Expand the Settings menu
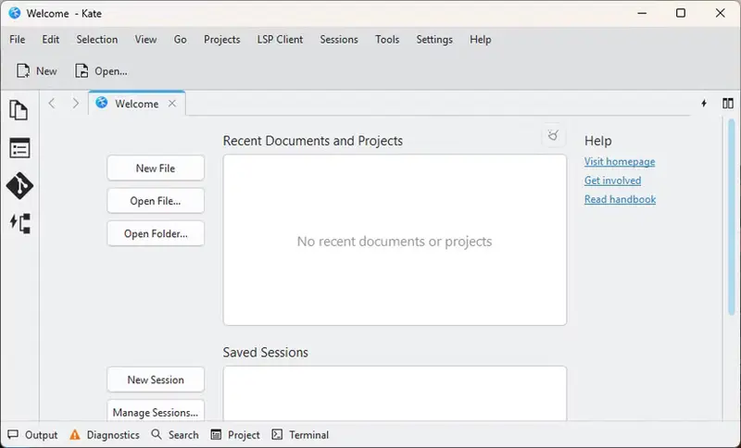The image size is (741, 448). 434,40
